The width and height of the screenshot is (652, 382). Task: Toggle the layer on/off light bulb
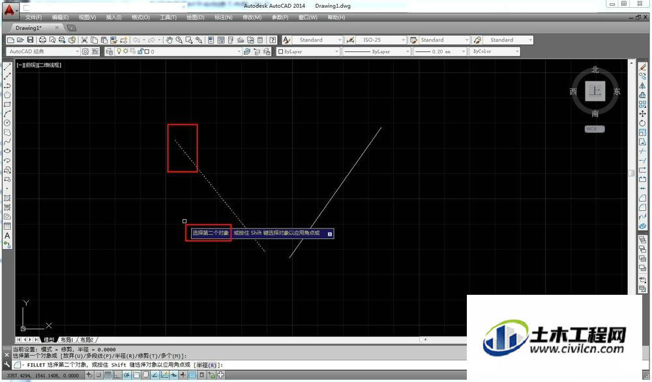(119, 51)
